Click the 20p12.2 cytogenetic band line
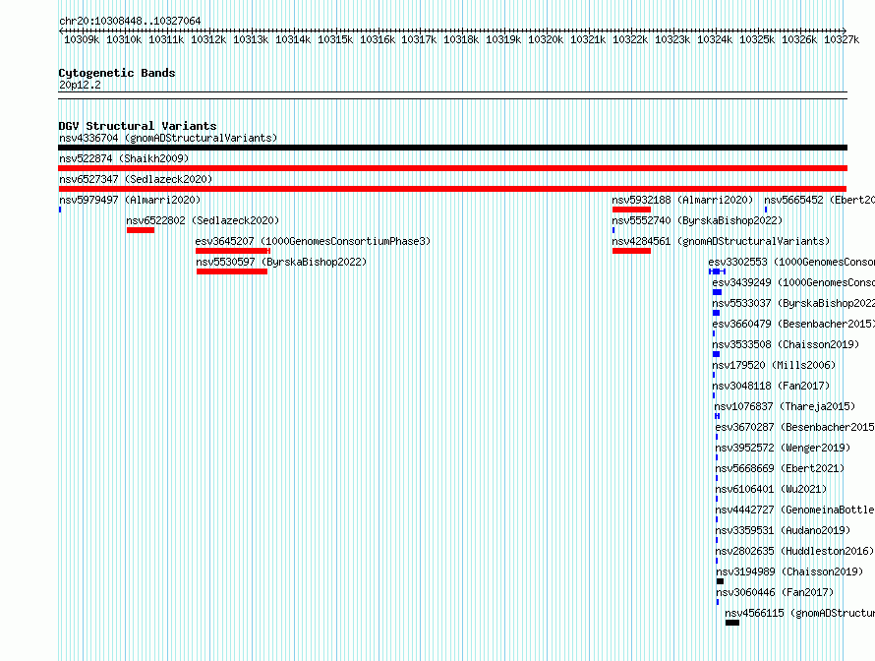875x661 pixels. pos(452,95)
